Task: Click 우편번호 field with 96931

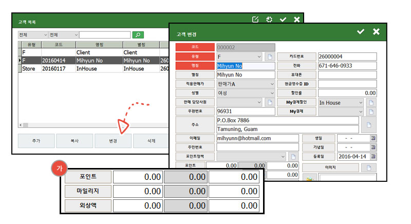Action: click(x=246, y=111)
